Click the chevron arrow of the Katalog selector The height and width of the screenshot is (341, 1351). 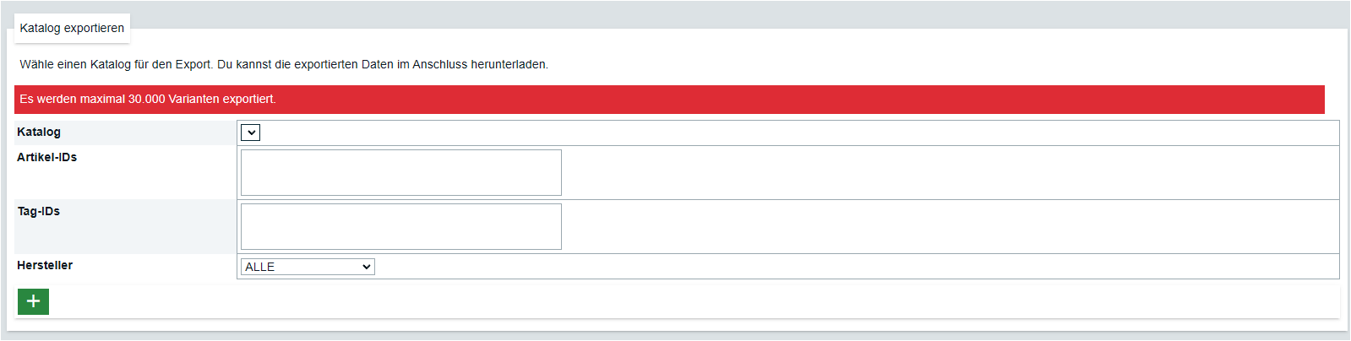click(x=251, y=133)
